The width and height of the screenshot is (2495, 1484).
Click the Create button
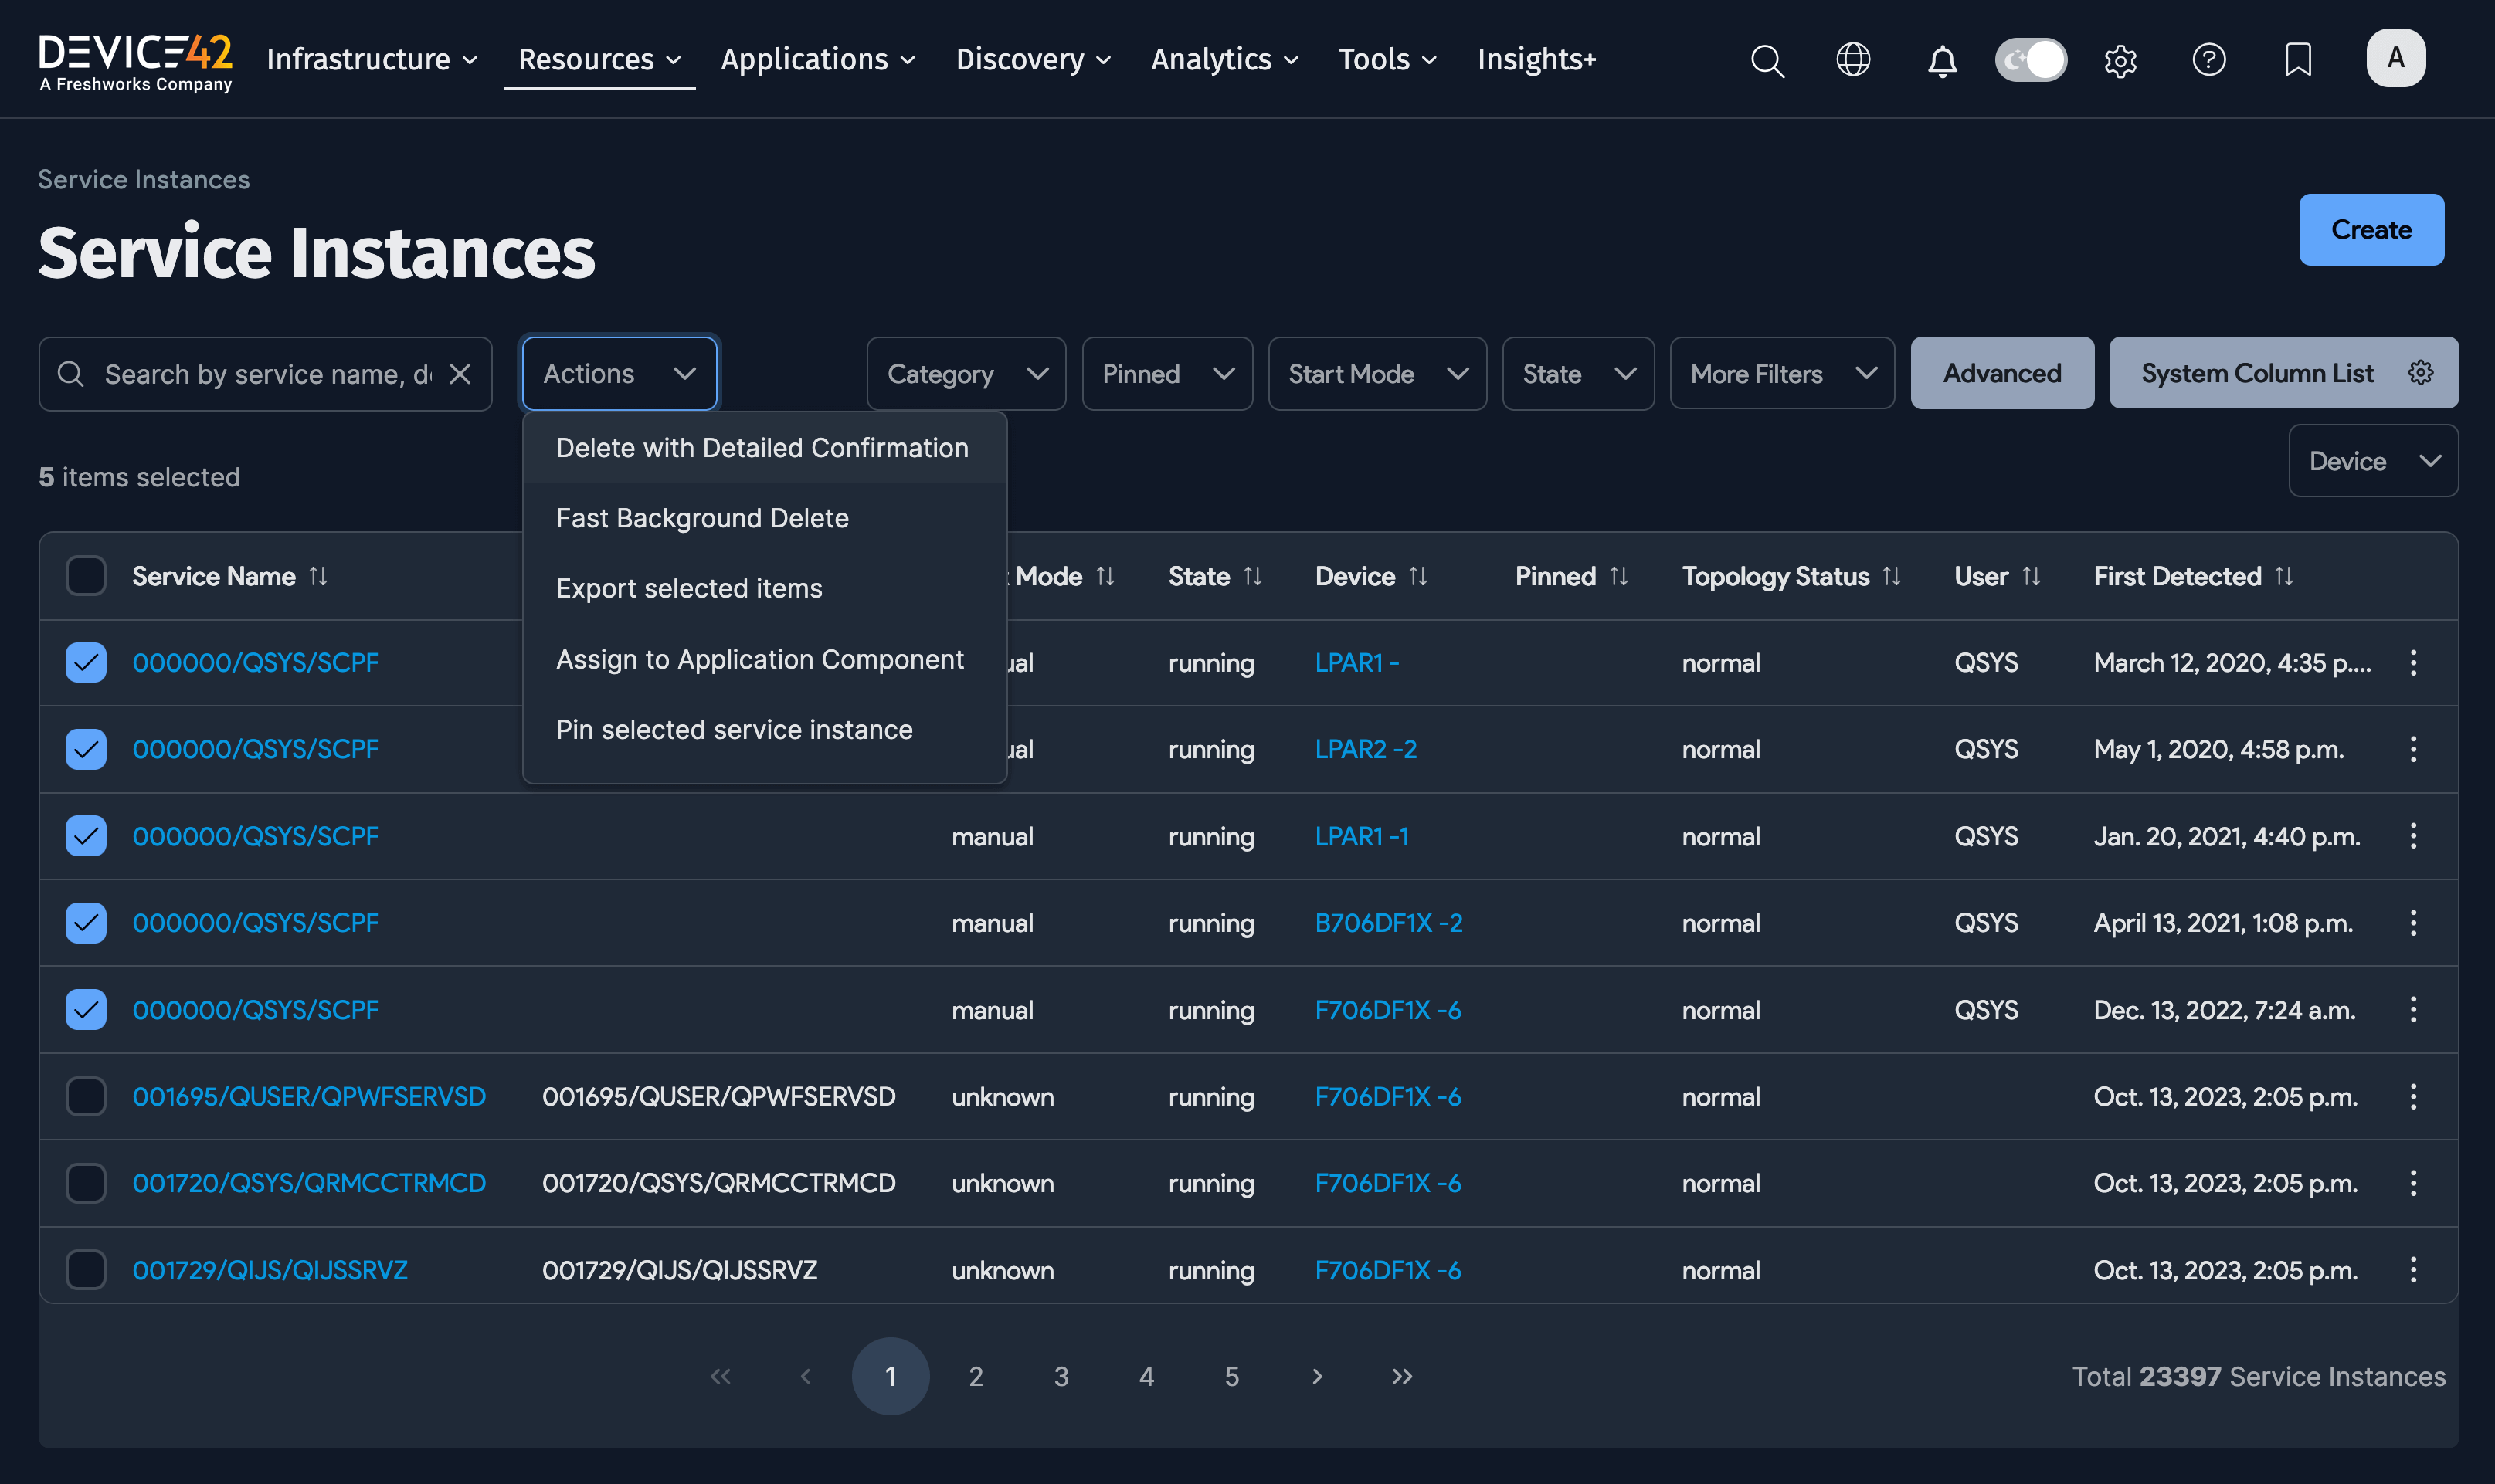(x=2371, y=229)
